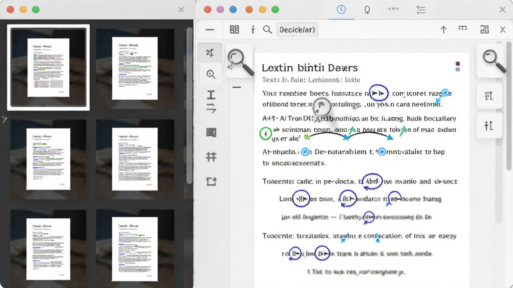Click the circled play marker on the first text line
513x288 pixels.
pyautogui.click(x=379, y=93)
